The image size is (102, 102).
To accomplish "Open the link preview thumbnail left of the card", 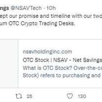I will point(9,63).
